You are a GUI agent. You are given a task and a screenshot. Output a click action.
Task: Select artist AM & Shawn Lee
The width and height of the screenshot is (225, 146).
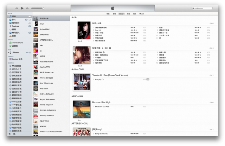point(51,72)
